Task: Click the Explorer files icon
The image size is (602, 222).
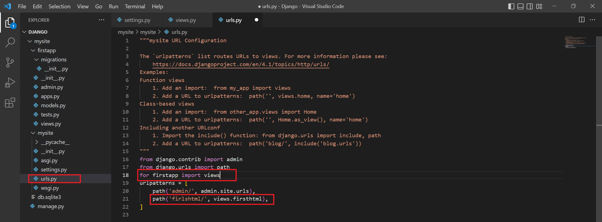Action: 10,23
